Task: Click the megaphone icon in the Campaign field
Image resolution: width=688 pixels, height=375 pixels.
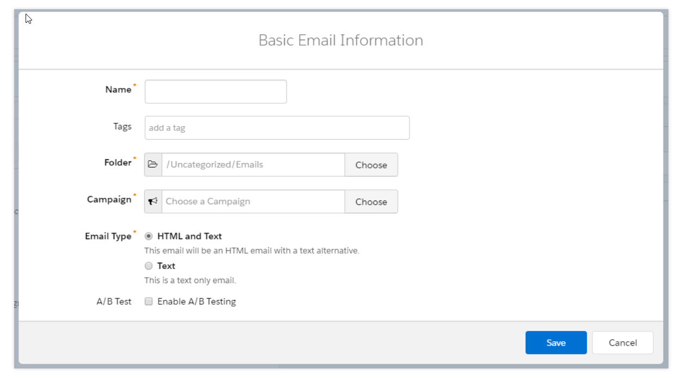Action: [153, 202]
